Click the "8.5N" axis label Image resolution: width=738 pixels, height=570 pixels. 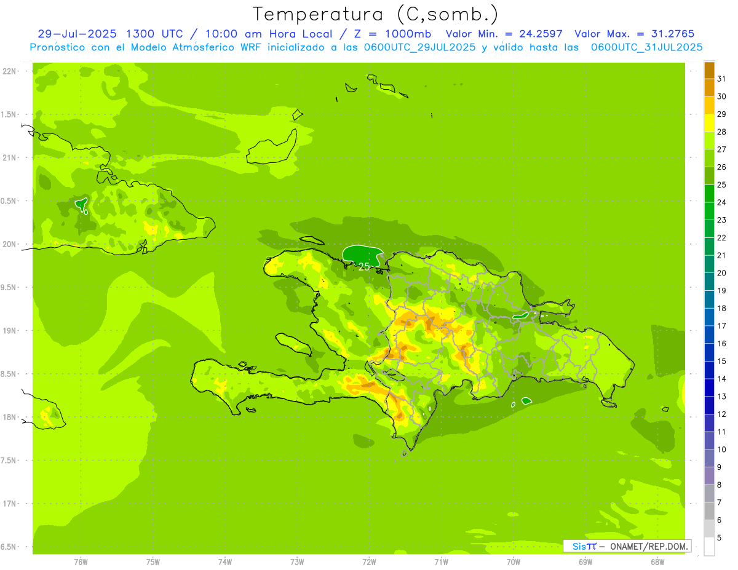point(9,374)
